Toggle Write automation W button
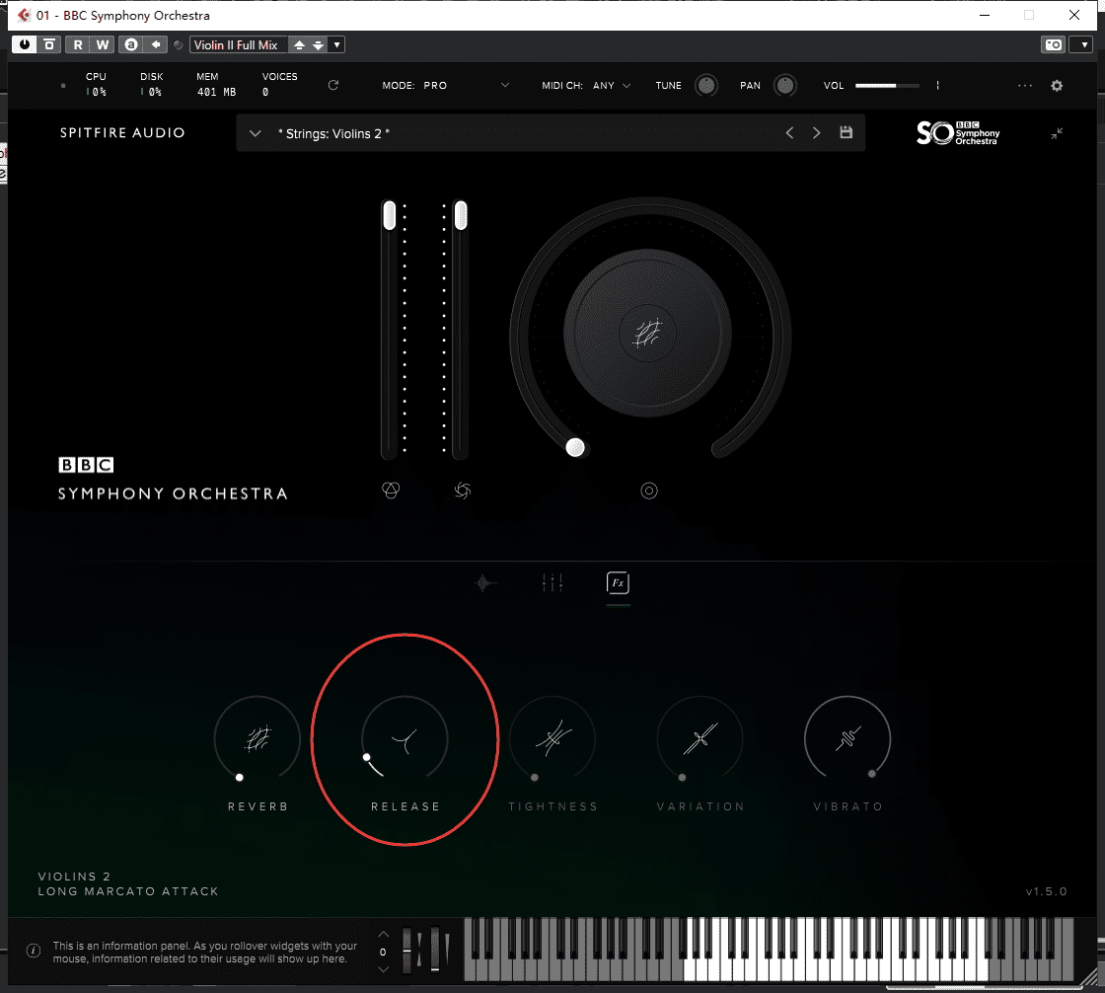The height and width of the screenshot is (993, 1105). click(x=102, y=44)
